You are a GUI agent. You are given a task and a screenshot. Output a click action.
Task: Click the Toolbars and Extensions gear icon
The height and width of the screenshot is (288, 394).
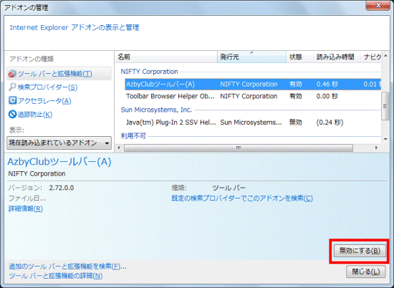pos(12,74)
